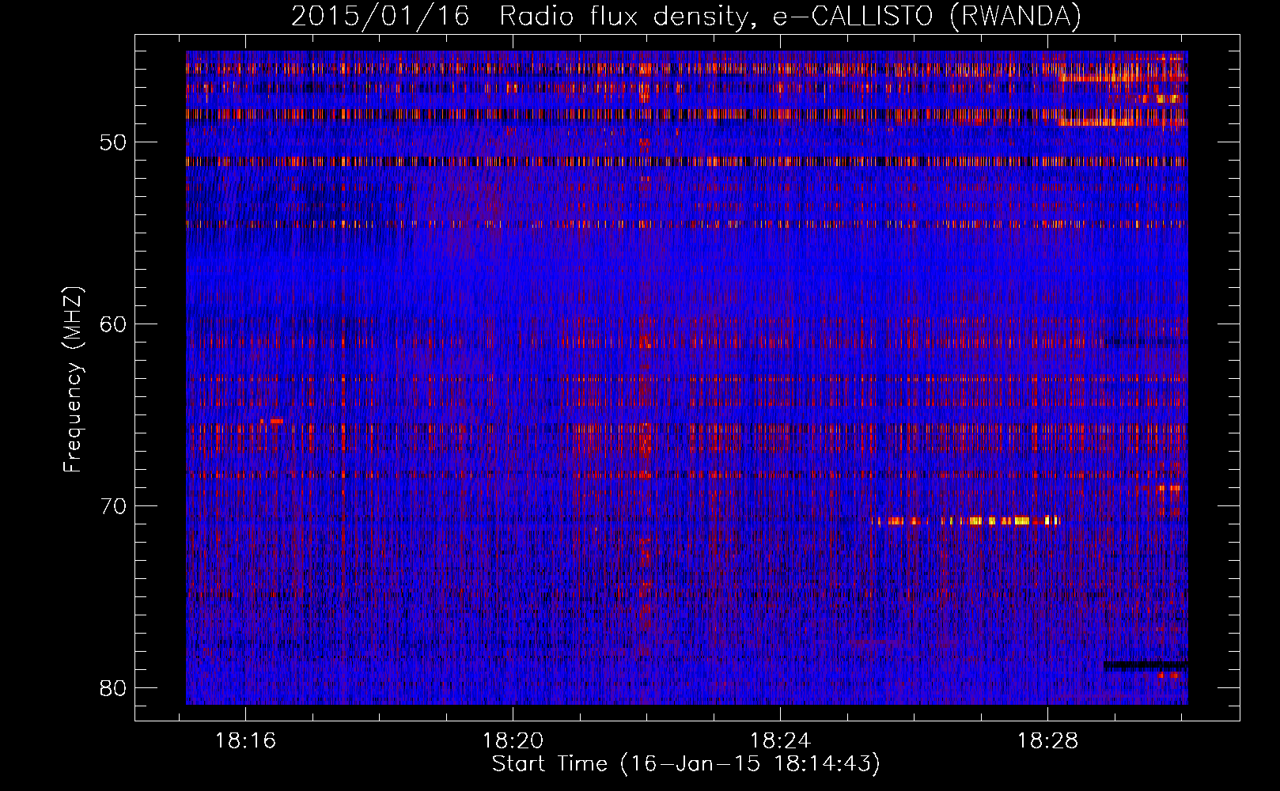Click the plot title mentioning e-CALLISTO (RWANDA)
Viewport: 1280px width, 791px height.
686,16
